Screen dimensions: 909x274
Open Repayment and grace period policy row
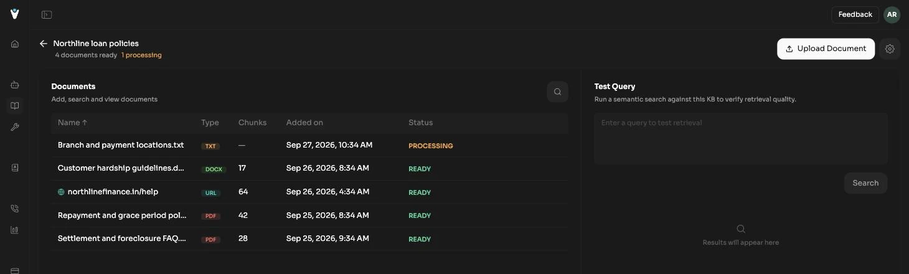[309, 215]
